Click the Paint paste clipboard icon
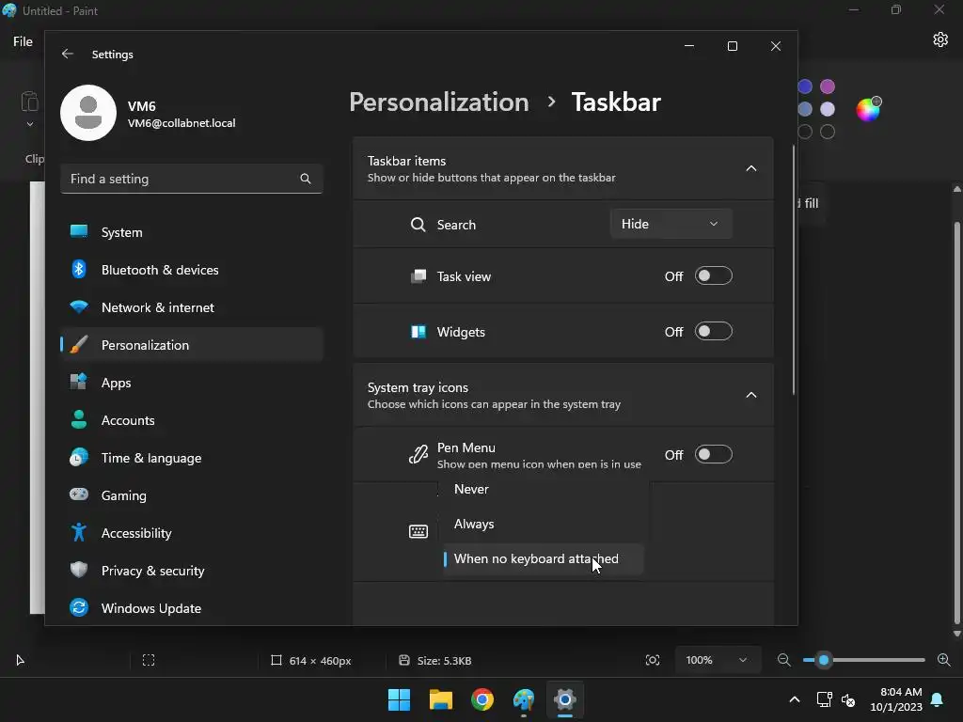The height and width of the screenshot is (722, 963). tap(29, 102)
